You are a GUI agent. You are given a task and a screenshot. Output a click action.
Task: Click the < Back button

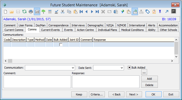tap(116, 94)
